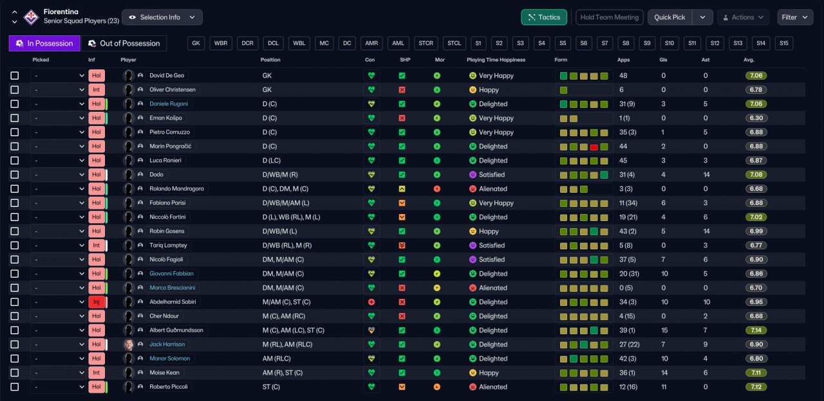The width and height of the screenshot is (824, 401).
Task: Open the Selection Info dropdown
Action: 162,17
